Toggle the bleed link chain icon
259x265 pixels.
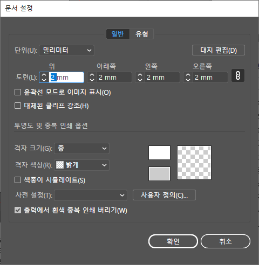[238, 75]
